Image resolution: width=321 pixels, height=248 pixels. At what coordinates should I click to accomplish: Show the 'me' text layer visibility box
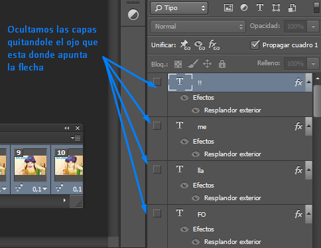click(x=157, y=126)
